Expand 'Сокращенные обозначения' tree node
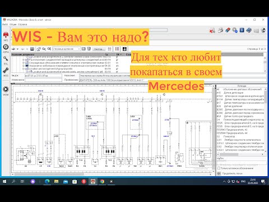Screen dimensions: 269x202 click(x=24, y=63)
